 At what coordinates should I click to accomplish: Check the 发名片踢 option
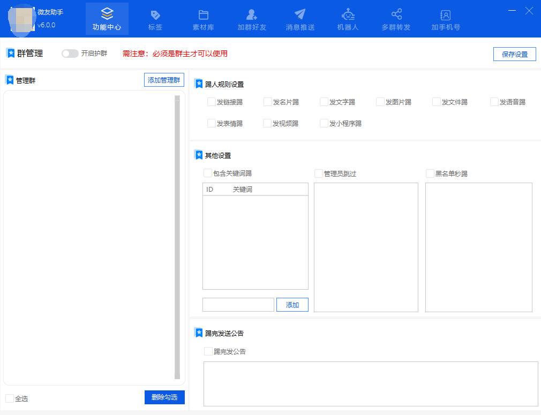click(268, 102)
